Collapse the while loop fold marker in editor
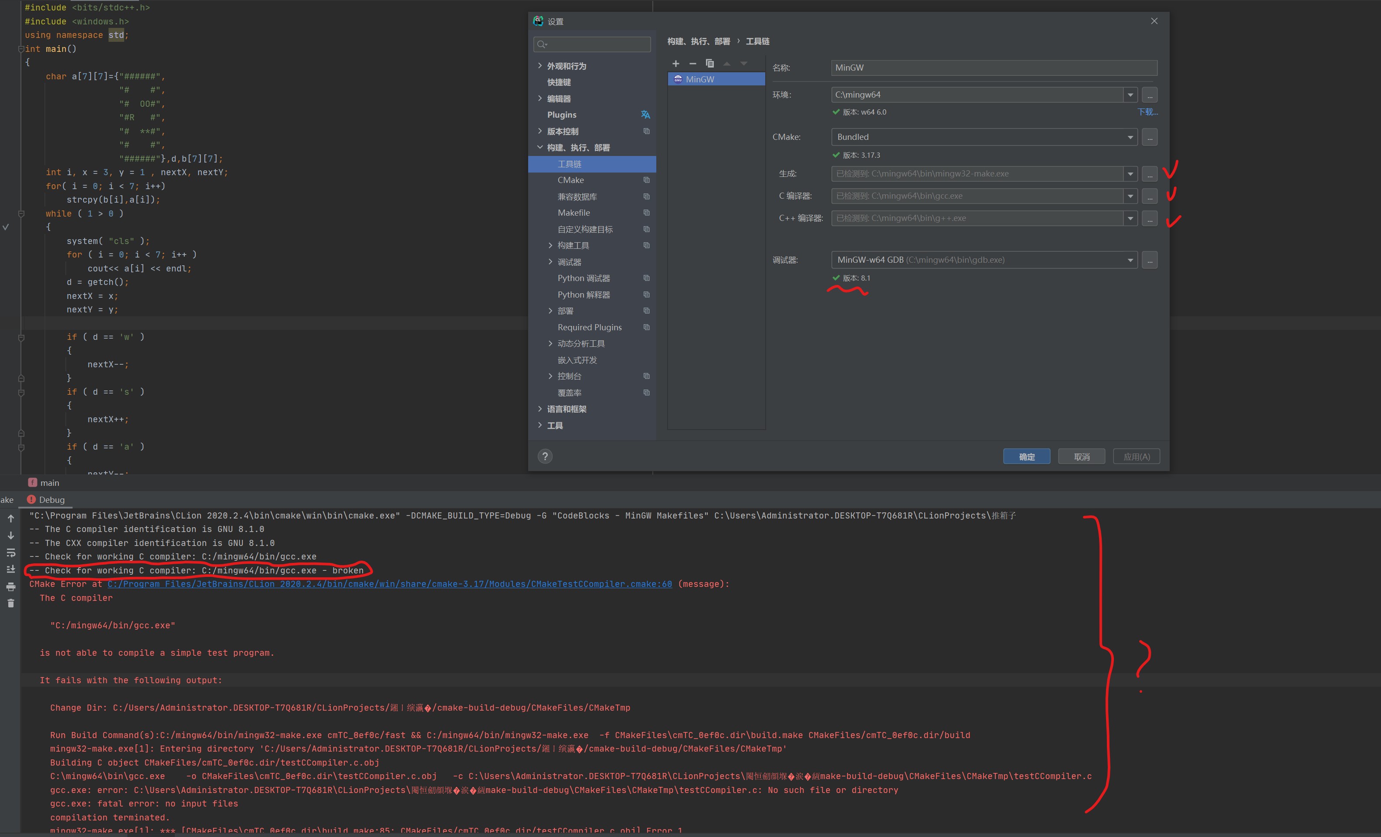This screenshot has height=837, width=1381. 21,213
